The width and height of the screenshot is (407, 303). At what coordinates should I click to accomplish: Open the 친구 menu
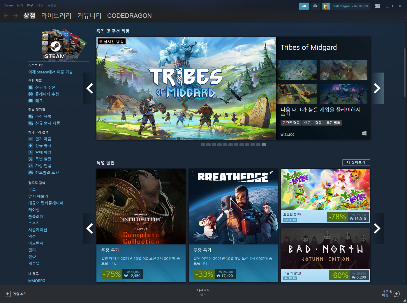30,5
